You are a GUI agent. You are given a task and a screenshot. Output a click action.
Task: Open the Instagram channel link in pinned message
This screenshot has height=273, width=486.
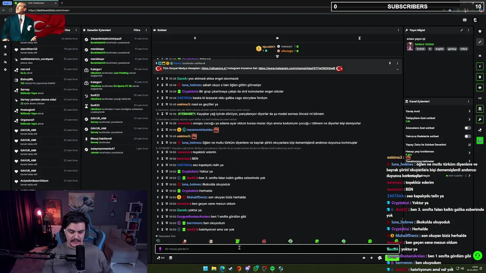coord(297,68)
